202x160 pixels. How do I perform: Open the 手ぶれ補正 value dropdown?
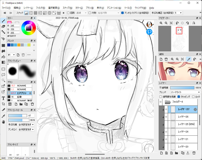[178, 13]
